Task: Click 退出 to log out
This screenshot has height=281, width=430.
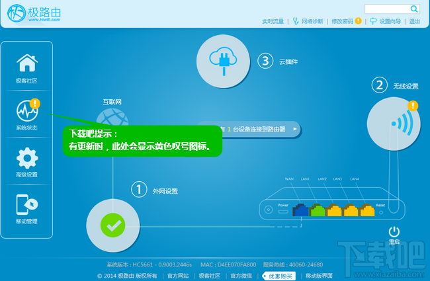Action: coord(415,22)
